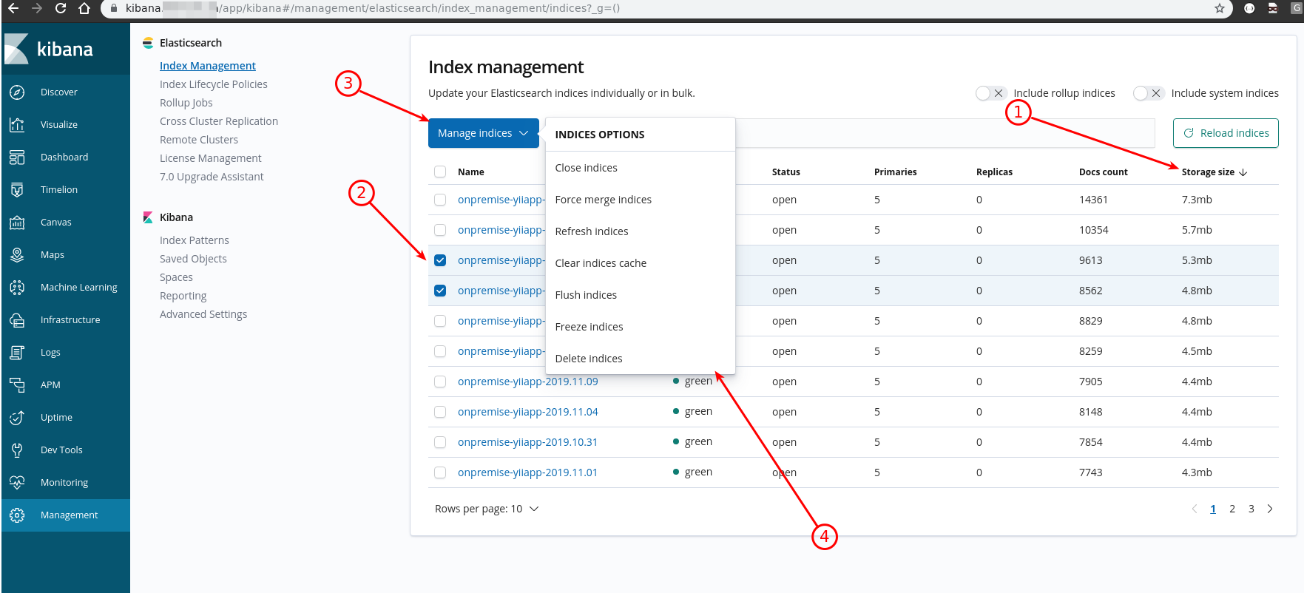This screenshot has width=1304, height=593.
Task: Go to next page arrow in pagination
Action: [1270, 509]
